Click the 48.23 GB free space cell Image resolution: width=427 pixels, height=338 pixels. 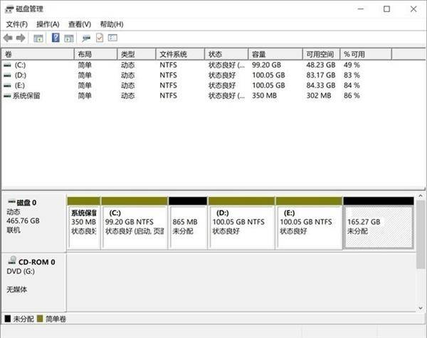coord(321,65)
